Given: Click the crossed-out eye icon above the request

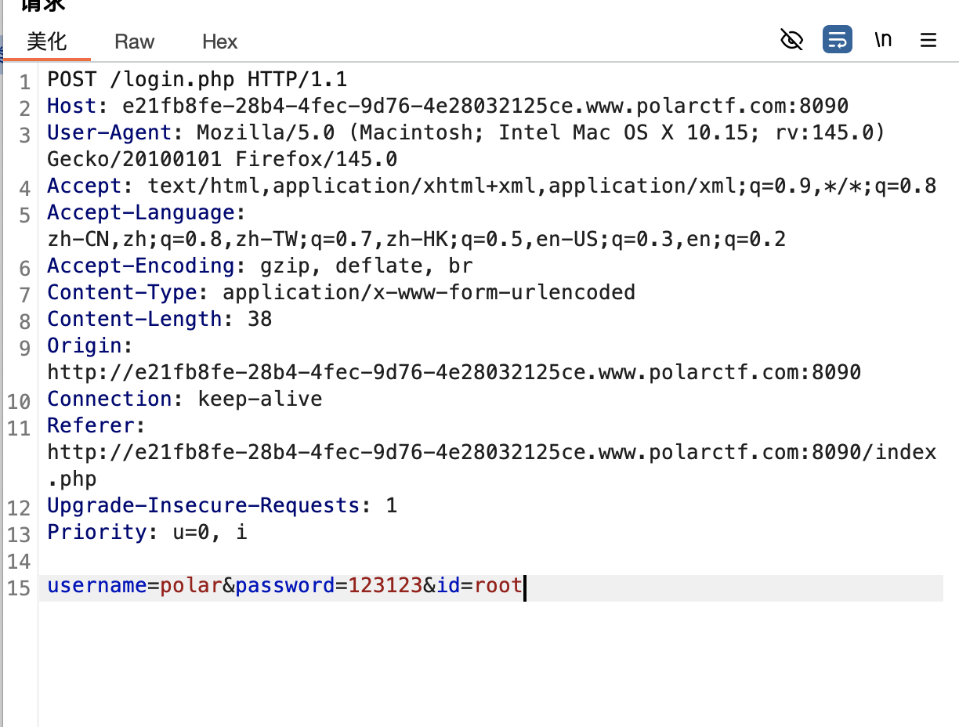Looking at the screenshot, I should (x=792, y=39).
